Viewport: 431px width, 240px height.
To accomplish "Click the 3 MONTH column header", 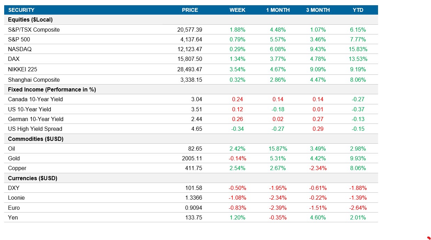I will pos(317,10).
